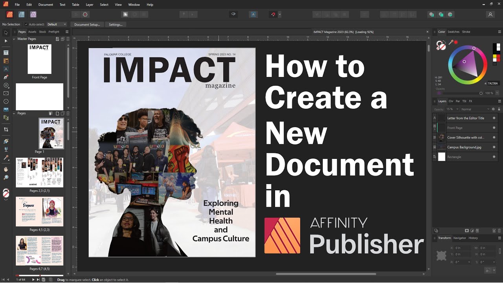The image size is (503, 283).
Task: Click the hue ring on color wheel
Action: coord(474,48)
